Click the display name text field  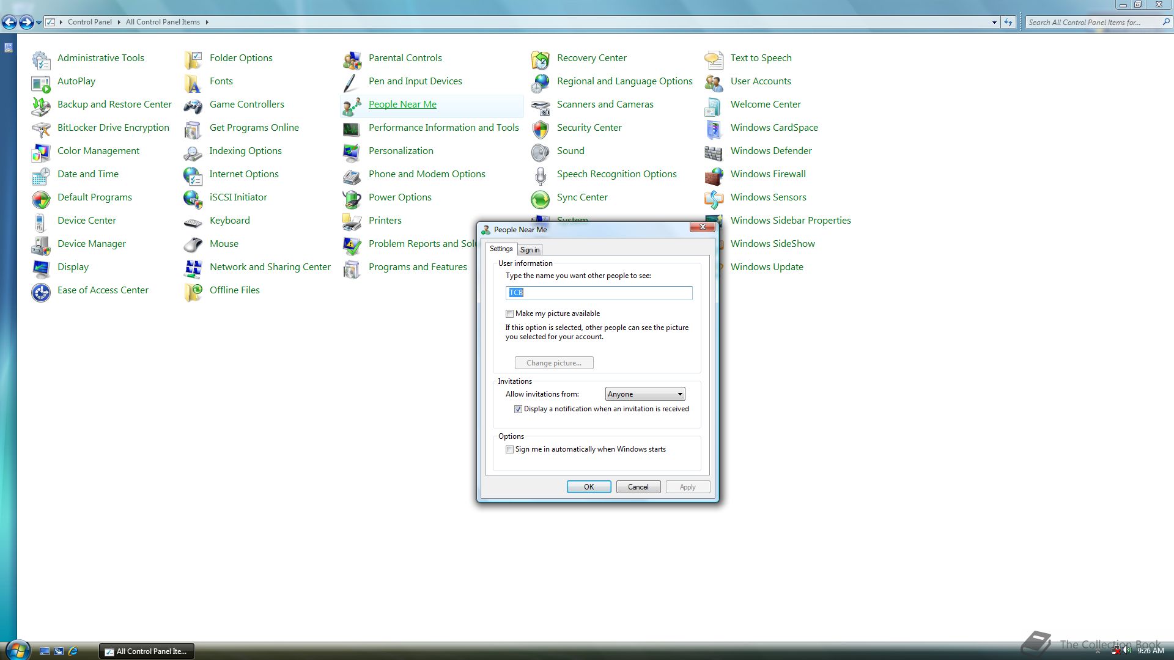pyautogui.click(x=599, y=293)
